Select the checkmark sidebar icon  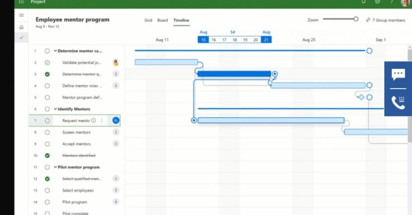[x=22, y=37]
